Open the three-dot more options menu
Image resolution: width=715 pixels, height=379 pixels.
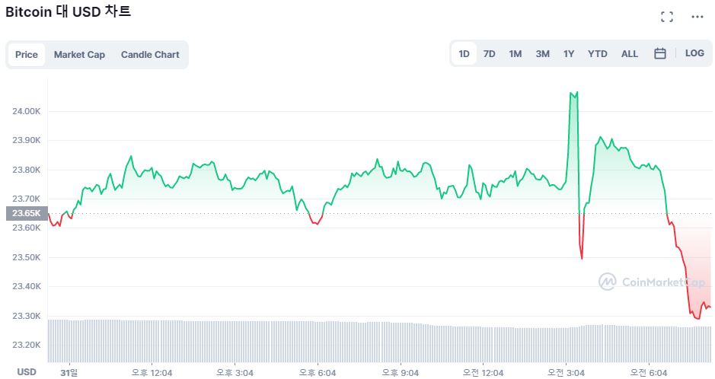pyautogui.click(x=697, y=17)
